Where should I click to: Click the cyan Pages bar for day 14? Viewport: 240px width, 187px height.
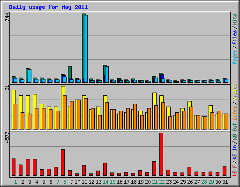[x=107, y=74]
